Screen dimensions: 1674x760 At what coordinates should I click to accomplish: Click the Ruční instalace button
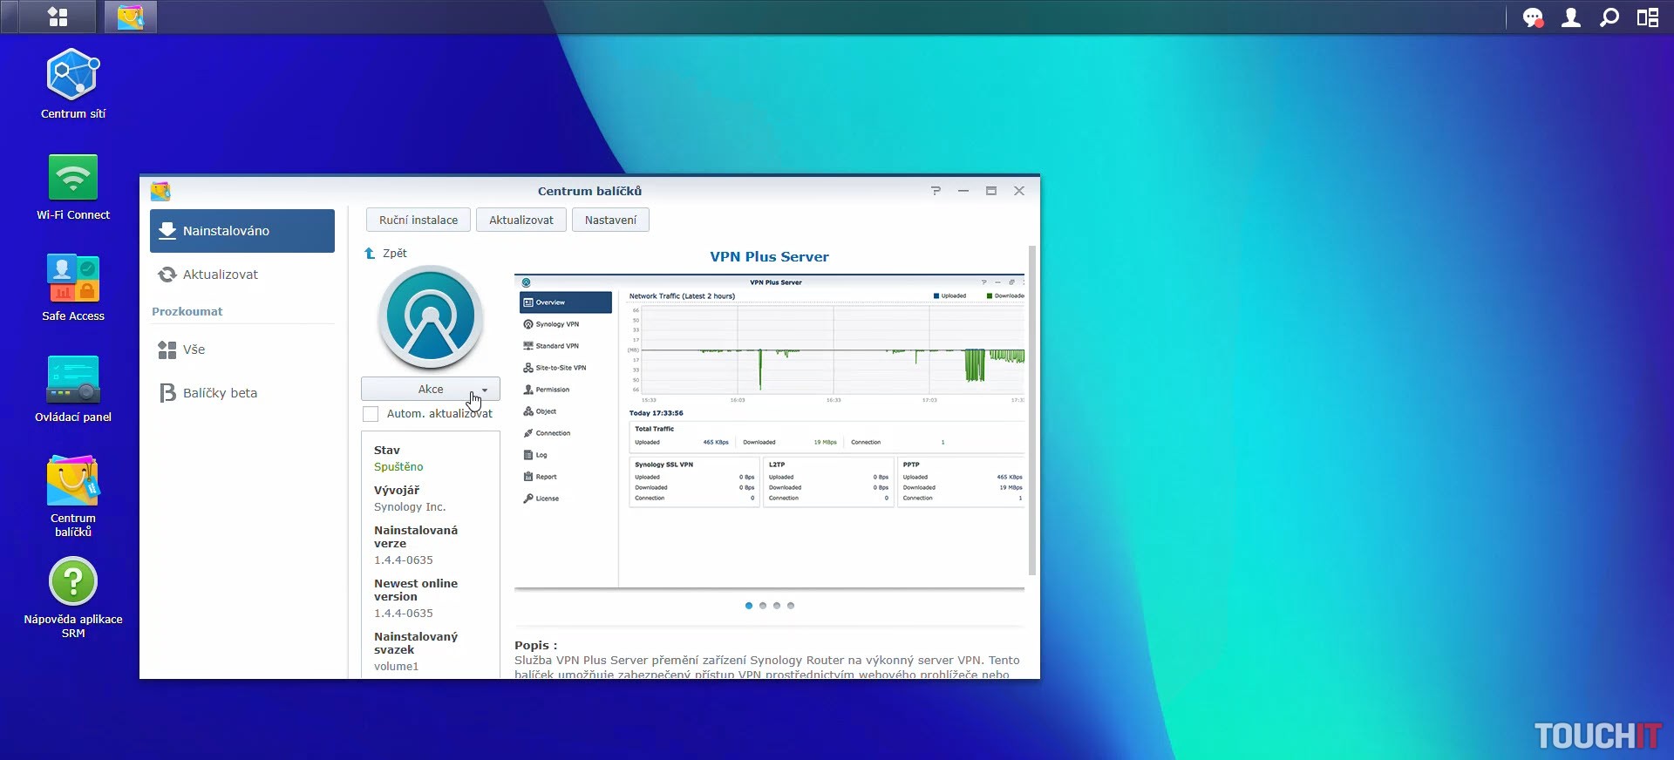(418, 221)
